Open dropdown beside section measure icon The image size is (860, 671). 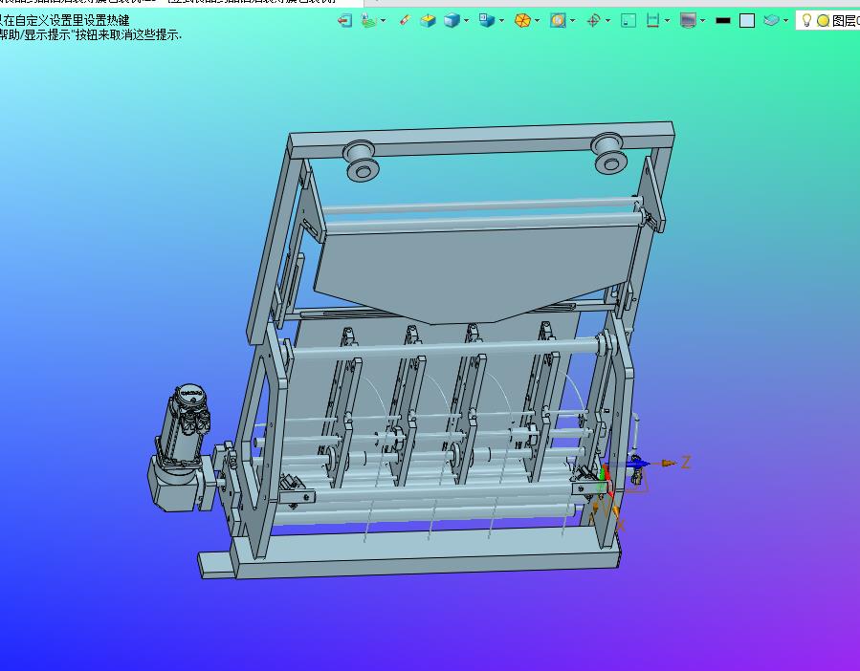coord(667,21)
